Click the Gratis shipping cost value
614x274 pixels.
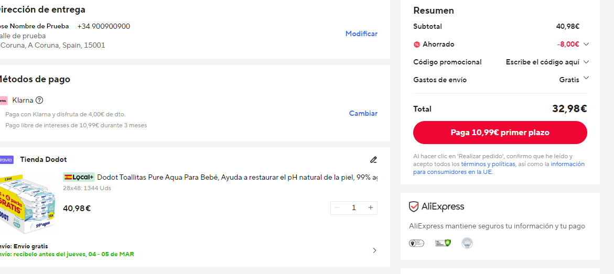pyautogui.click(x=569, y=80)
